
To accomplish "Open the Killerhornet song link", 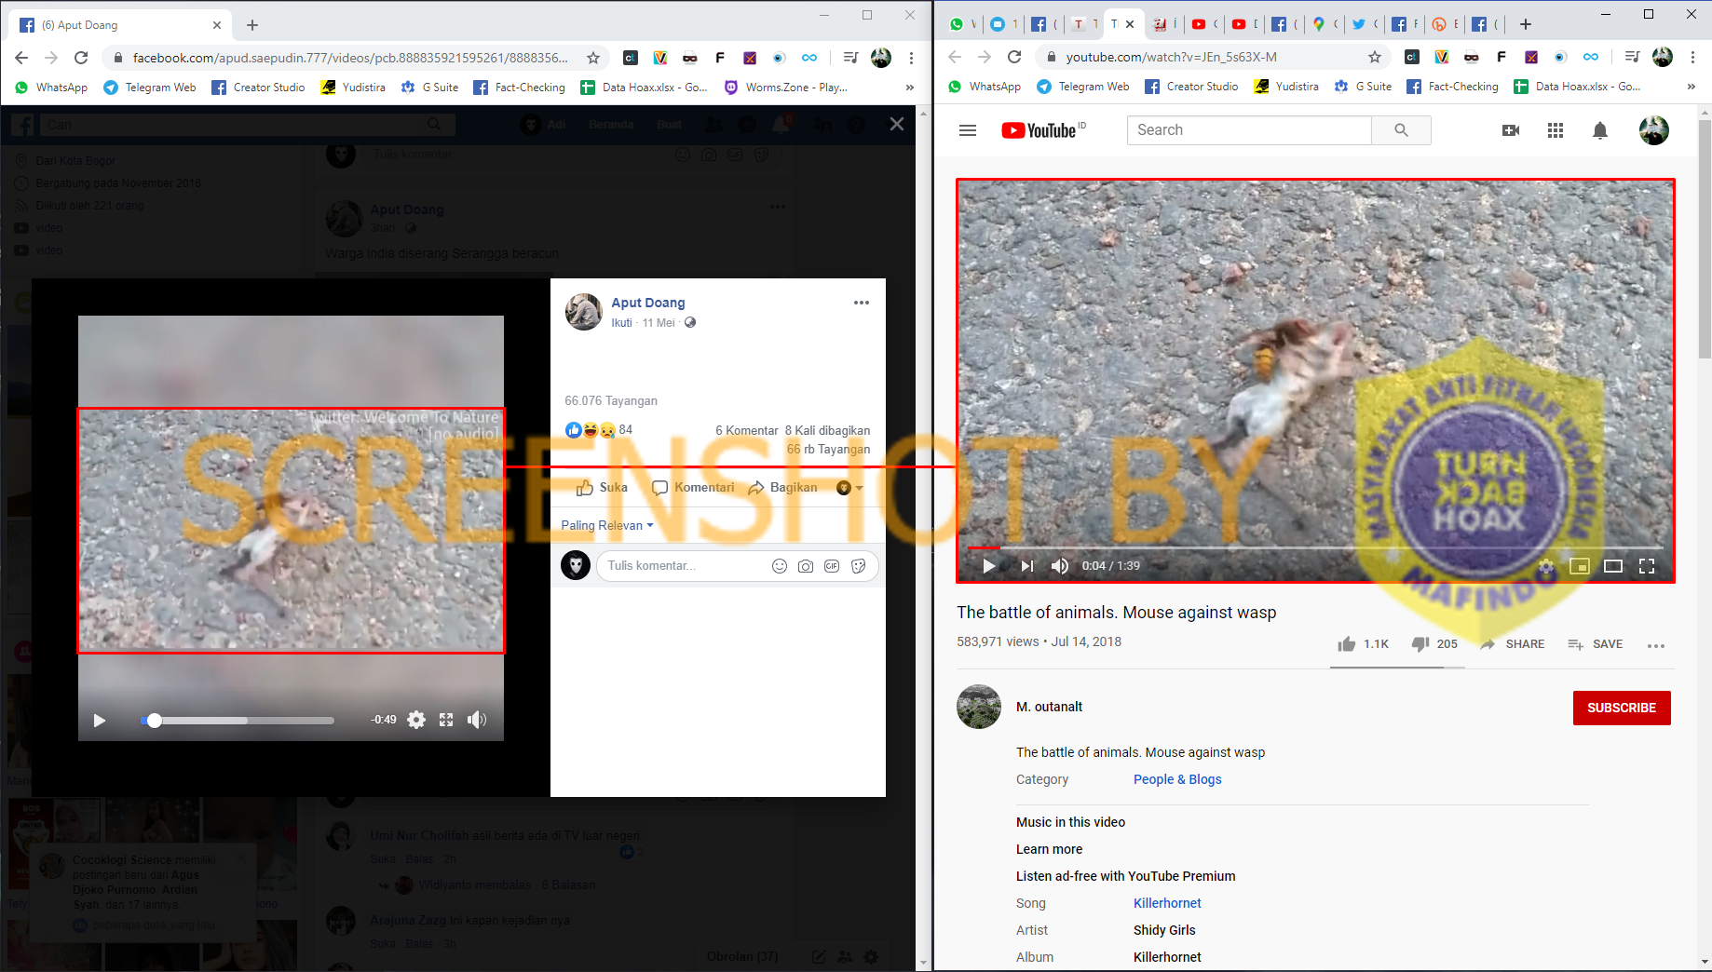I will 1167,903.
